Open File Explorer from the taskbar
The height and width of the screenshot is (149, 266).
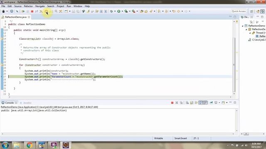(x=17, y=145)
